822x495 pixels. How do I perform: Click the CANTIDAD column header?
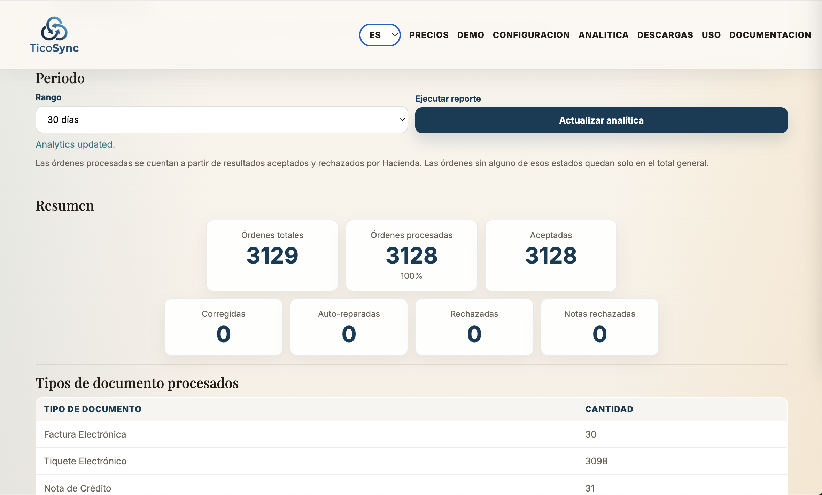[609, 409]
